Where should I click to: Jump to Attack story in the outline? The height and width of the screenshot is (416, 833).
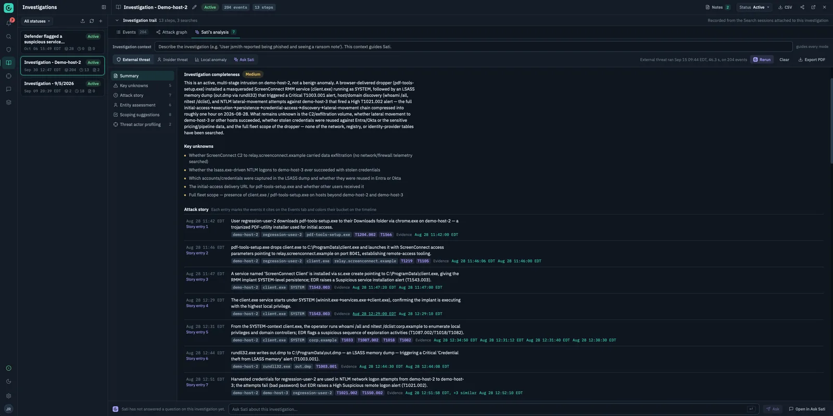143,95
